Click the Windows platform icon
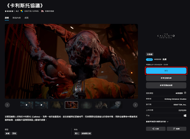 [x=185, y=116]
